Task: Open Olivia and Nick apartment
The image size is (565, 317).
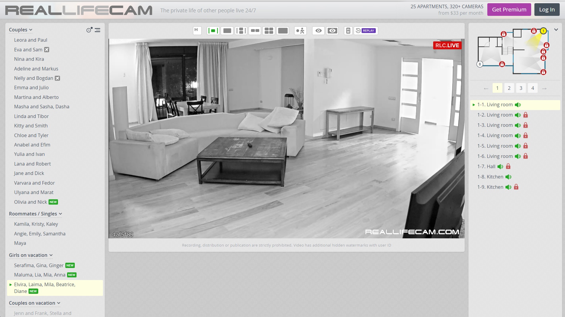Action: [31, 202]
